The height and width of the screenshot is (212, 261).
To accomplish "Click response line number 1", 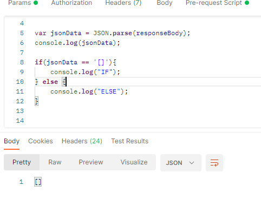I will (21, 182).
